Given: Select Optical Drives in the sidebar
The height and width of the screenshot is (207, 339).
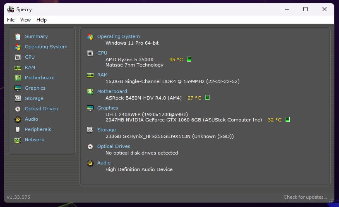Looking at the screenshot, I should 41,109.
